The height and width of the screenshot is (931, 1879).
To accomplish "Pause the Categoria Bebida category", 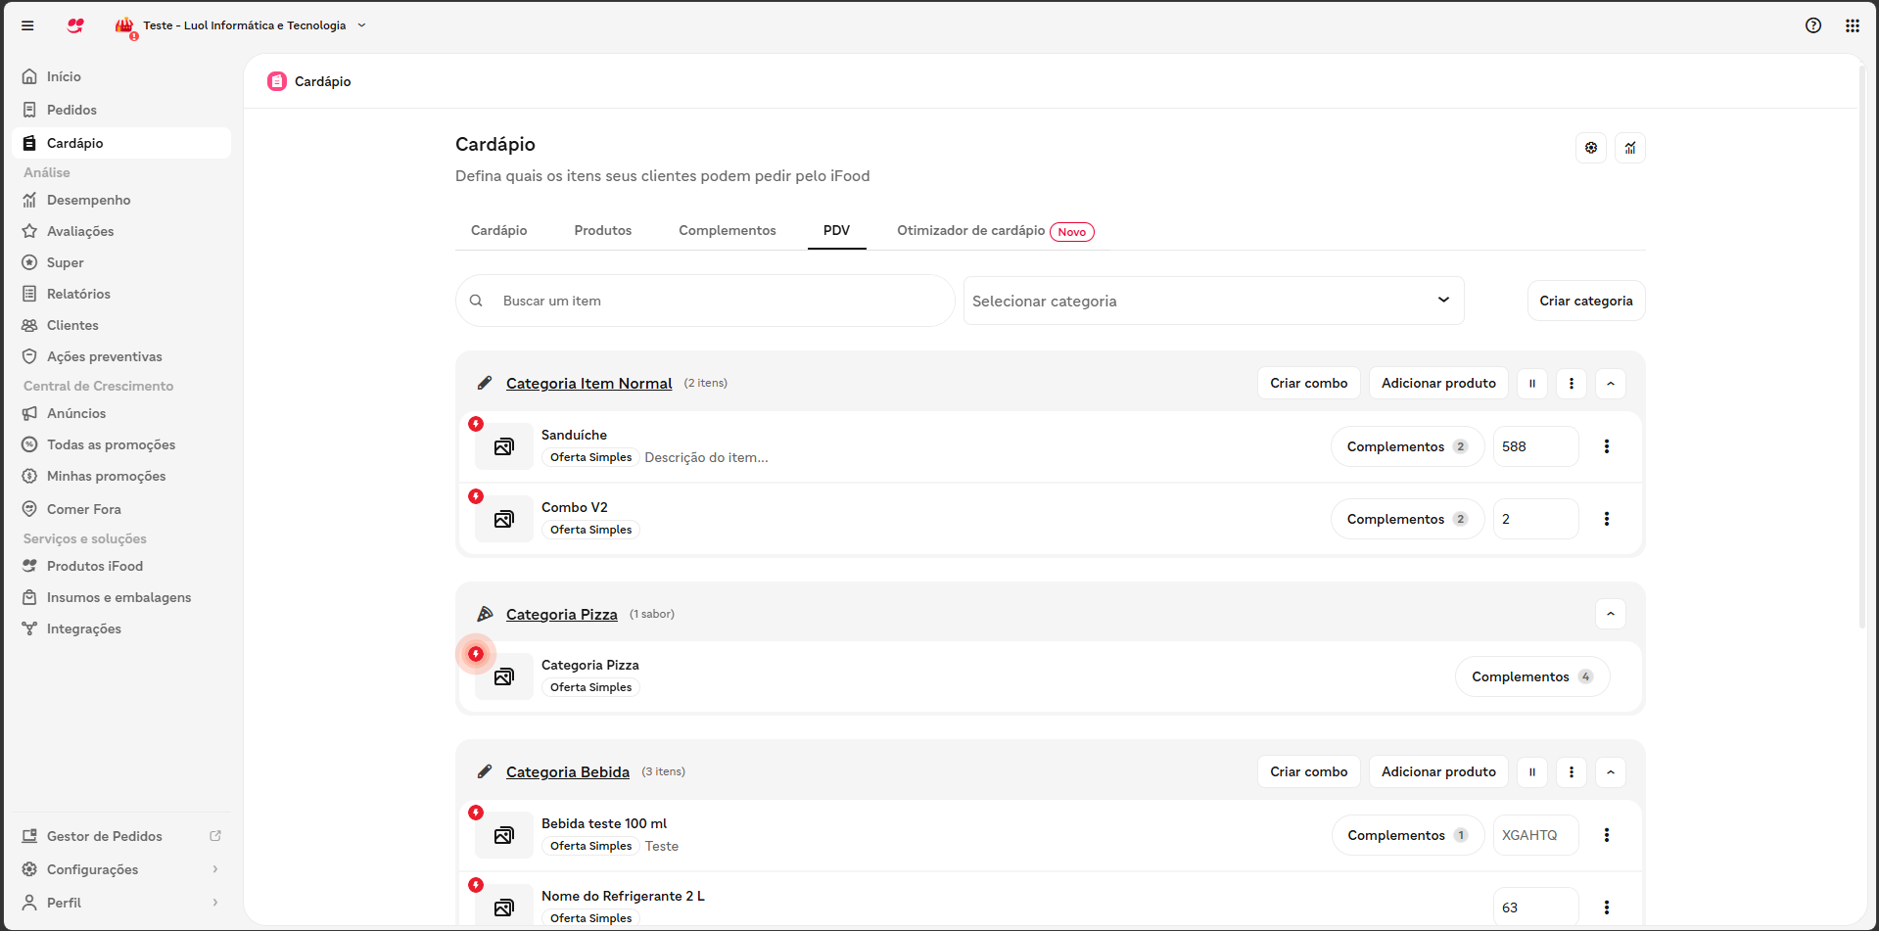I will [x=1532, y=771].
